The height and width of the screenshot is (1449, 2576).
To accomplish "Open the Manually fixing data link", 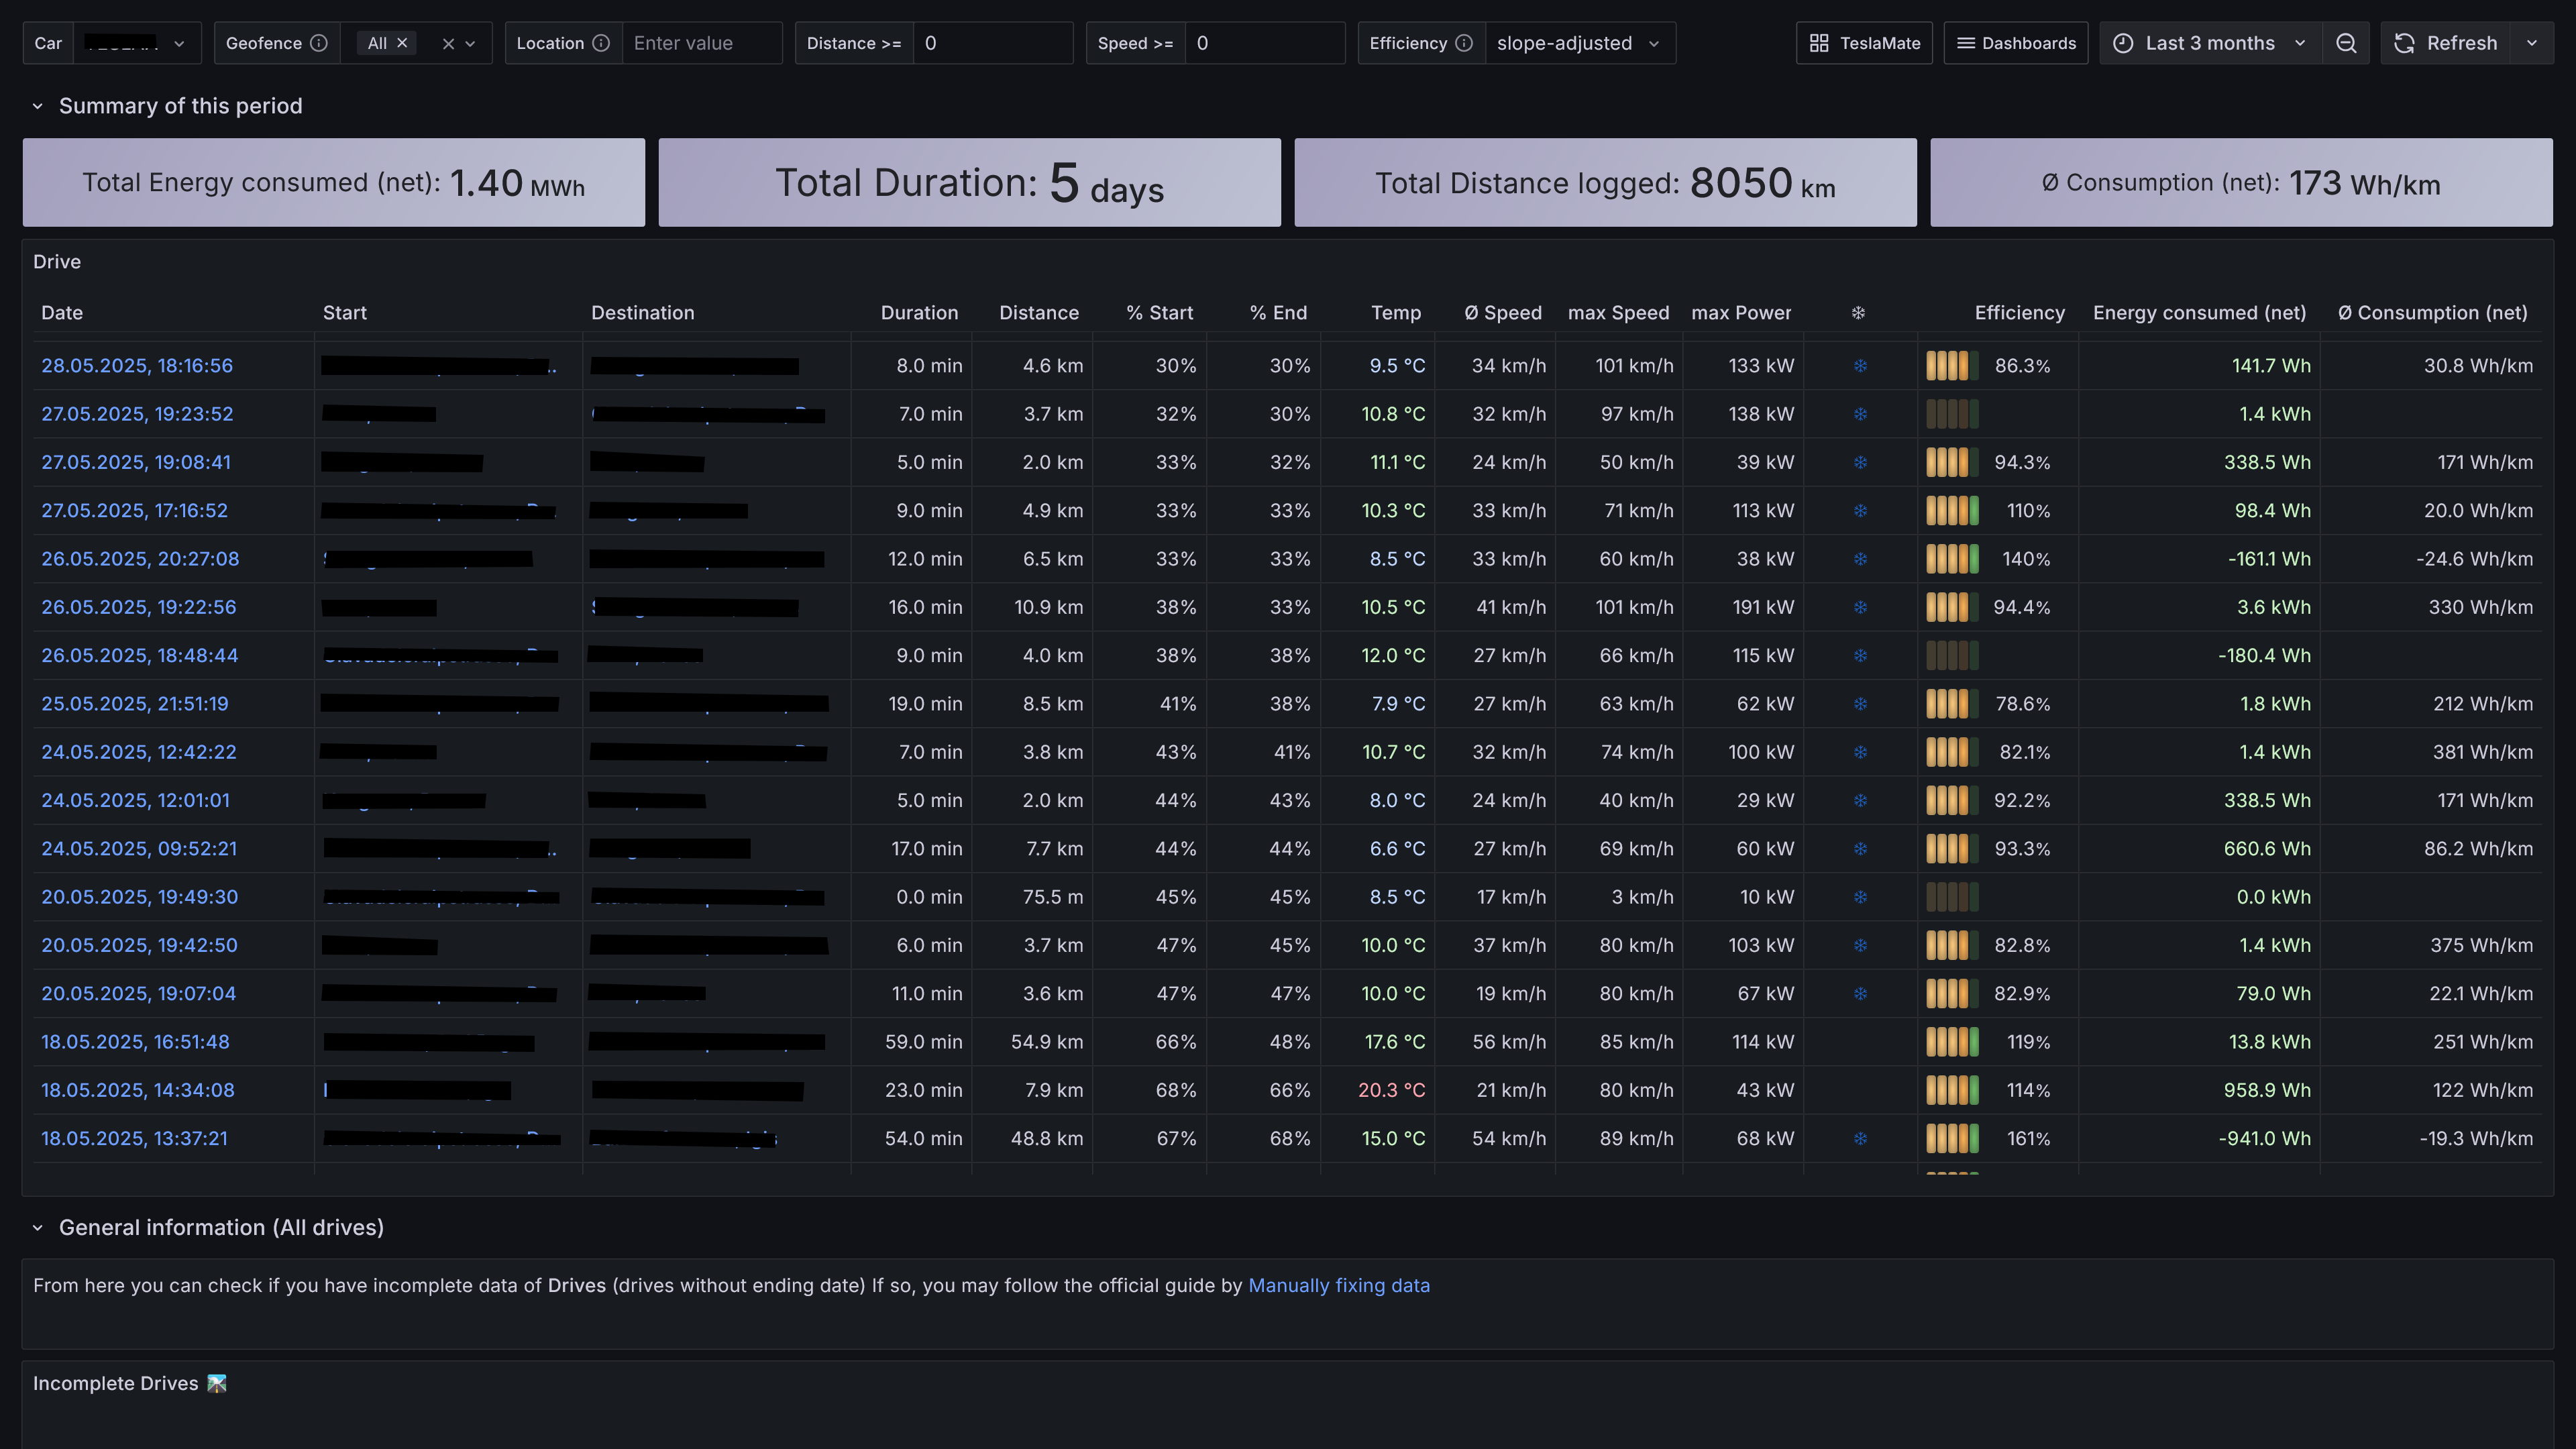I will tap(1338, 1286).
